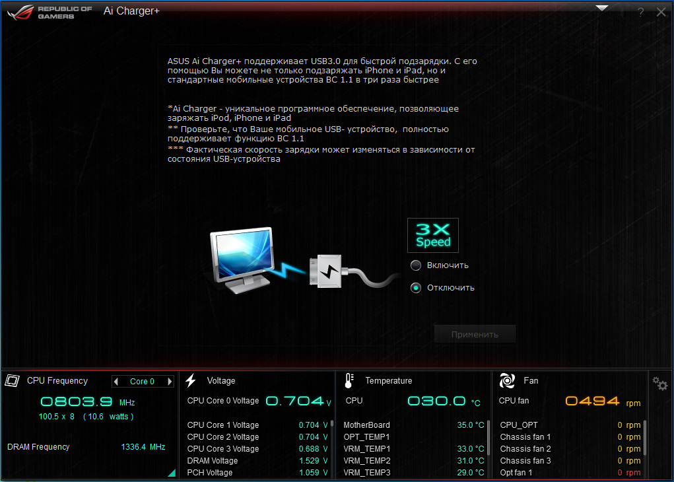Click the OPT_TEMP1 row
674x482 pixels.
pyautogui.click(x=414, y=437)
